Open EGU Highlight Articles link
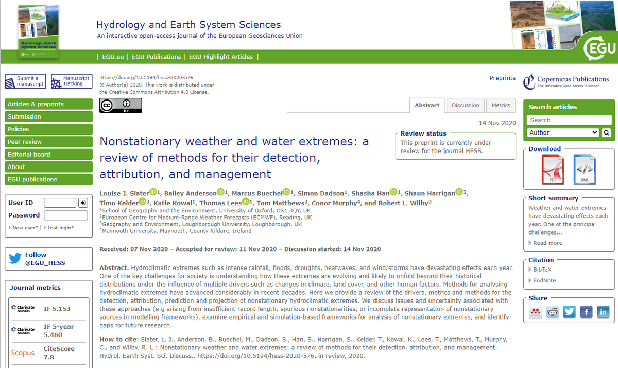 (221, 57)
